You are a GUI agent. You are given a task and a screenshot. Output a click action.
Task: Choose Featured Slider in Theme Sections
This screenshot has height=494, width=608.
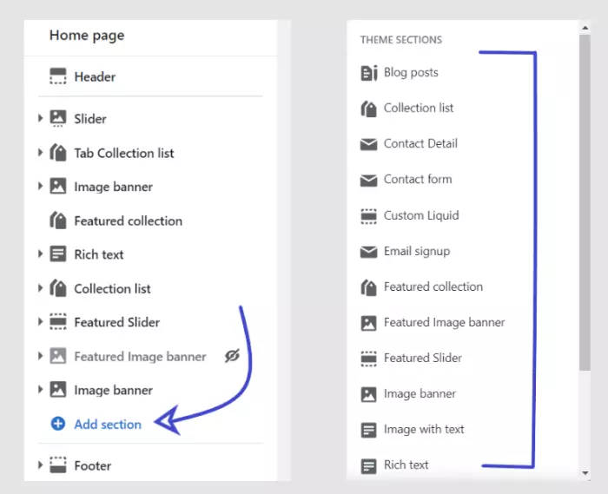pos(423,358)
